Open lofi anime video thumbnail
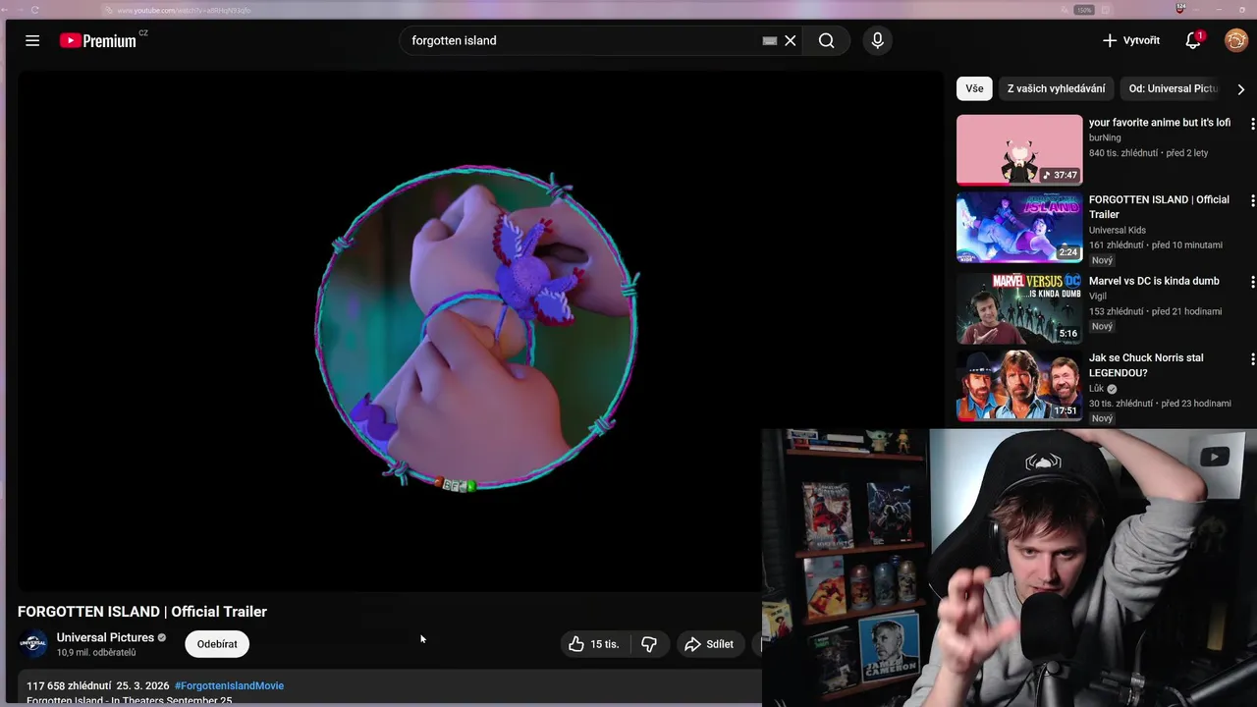Image resolution: width=1257 pixels, height=707 pixels. point(1019,150)
